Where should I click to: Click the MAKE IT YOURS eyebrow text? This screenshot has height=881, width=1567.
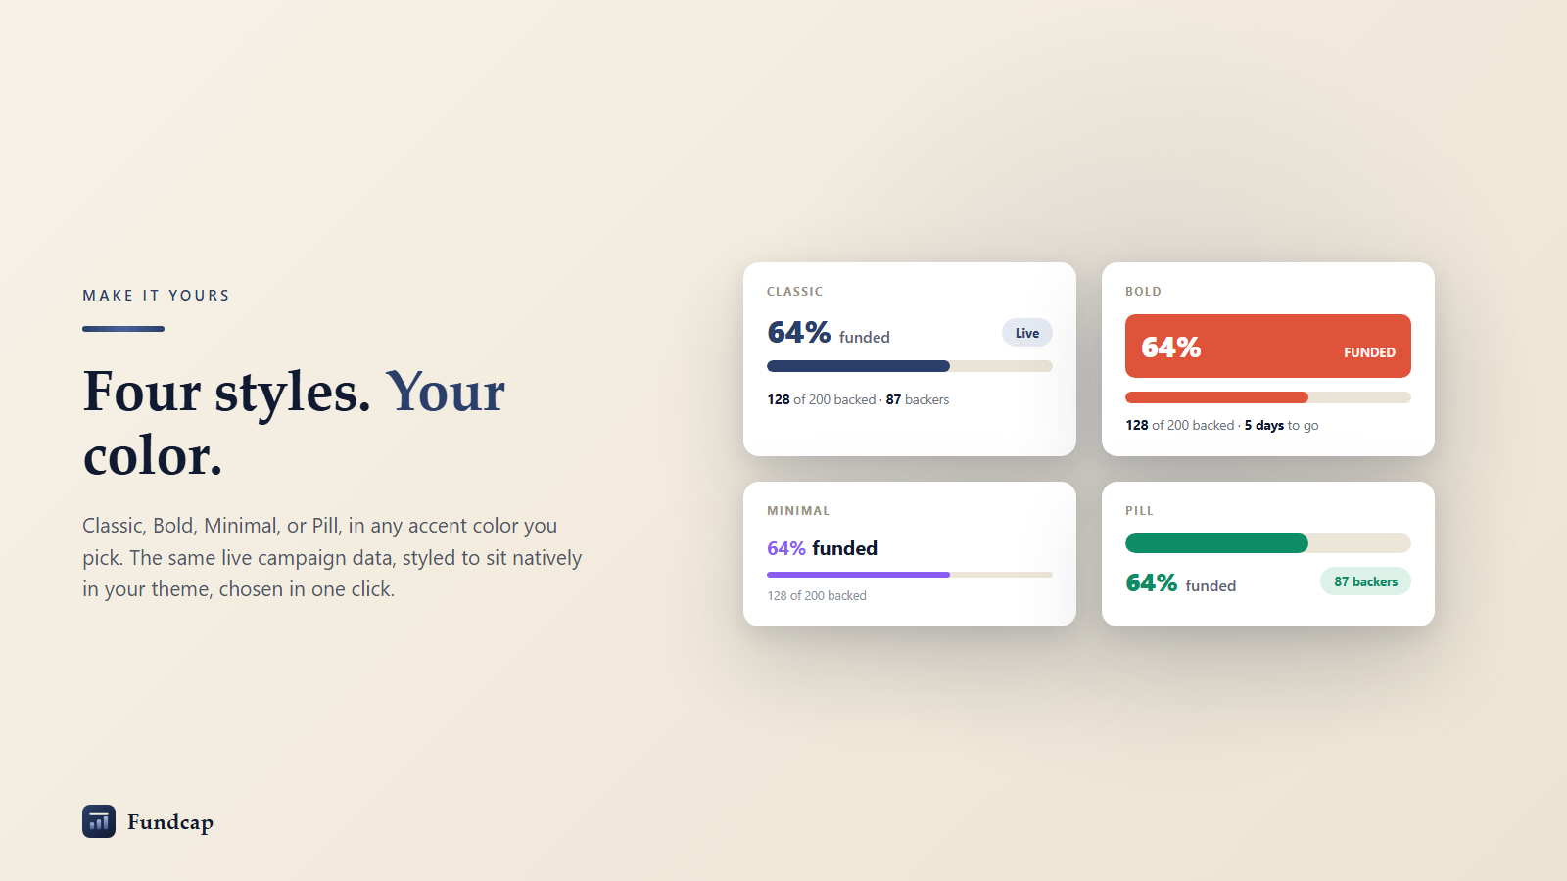click(156, 296)
